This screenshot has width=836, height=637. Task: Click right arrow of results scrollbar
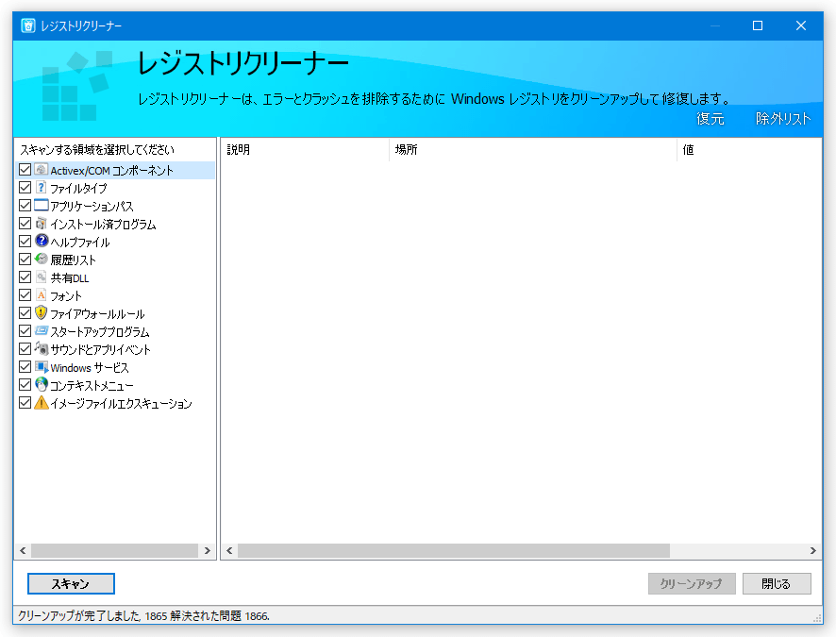tap(812, 550)
